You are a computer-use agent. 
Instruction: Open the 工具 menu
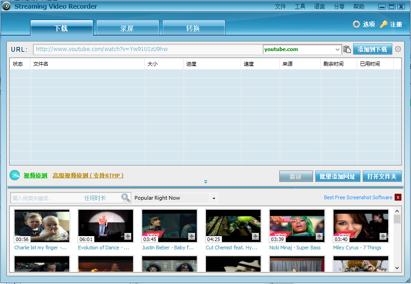click(300, 6)
